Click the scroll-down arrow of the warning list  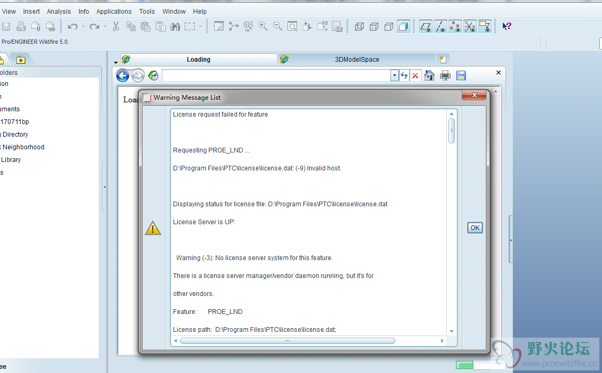tap(452, 331)
